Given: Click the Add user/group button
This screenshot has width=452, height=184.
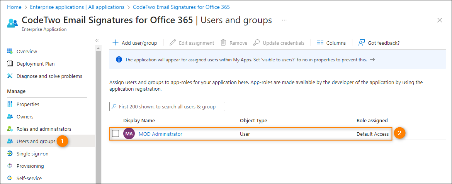Looking at the screenshot, I should pyautogui.click(x=134, y=42).
